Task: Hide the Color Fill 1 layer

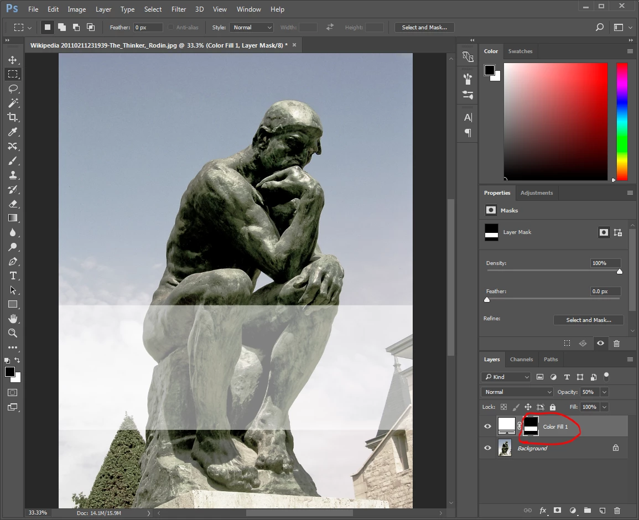Action: click(x=487, y=427)
